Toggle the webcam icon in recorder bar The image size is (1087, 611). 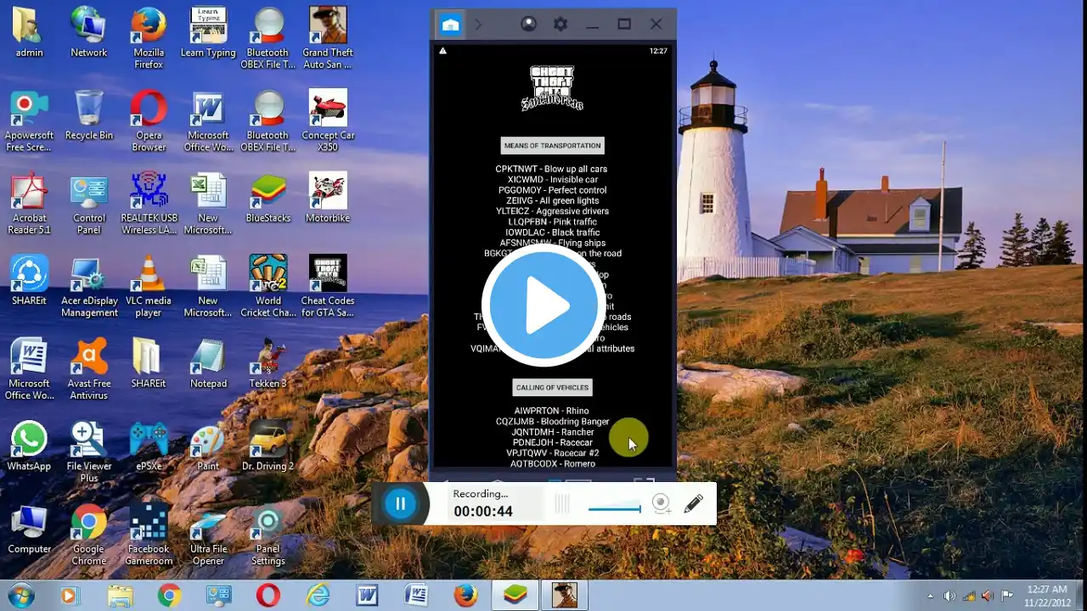662,504
